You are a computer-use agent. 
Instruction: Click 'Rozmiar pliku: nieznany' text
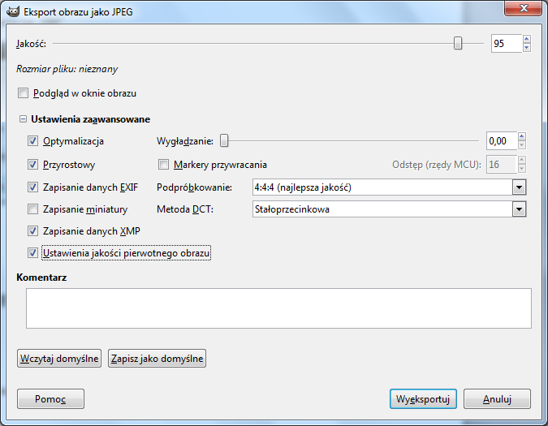pyautogui.click(x=67, y=69)
